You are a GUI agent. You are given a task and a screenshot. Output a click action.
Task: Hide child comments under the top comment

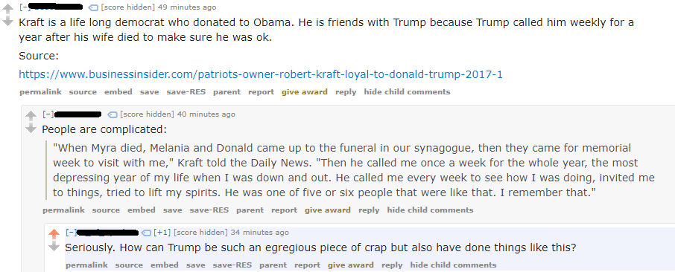tap(407, 92)
